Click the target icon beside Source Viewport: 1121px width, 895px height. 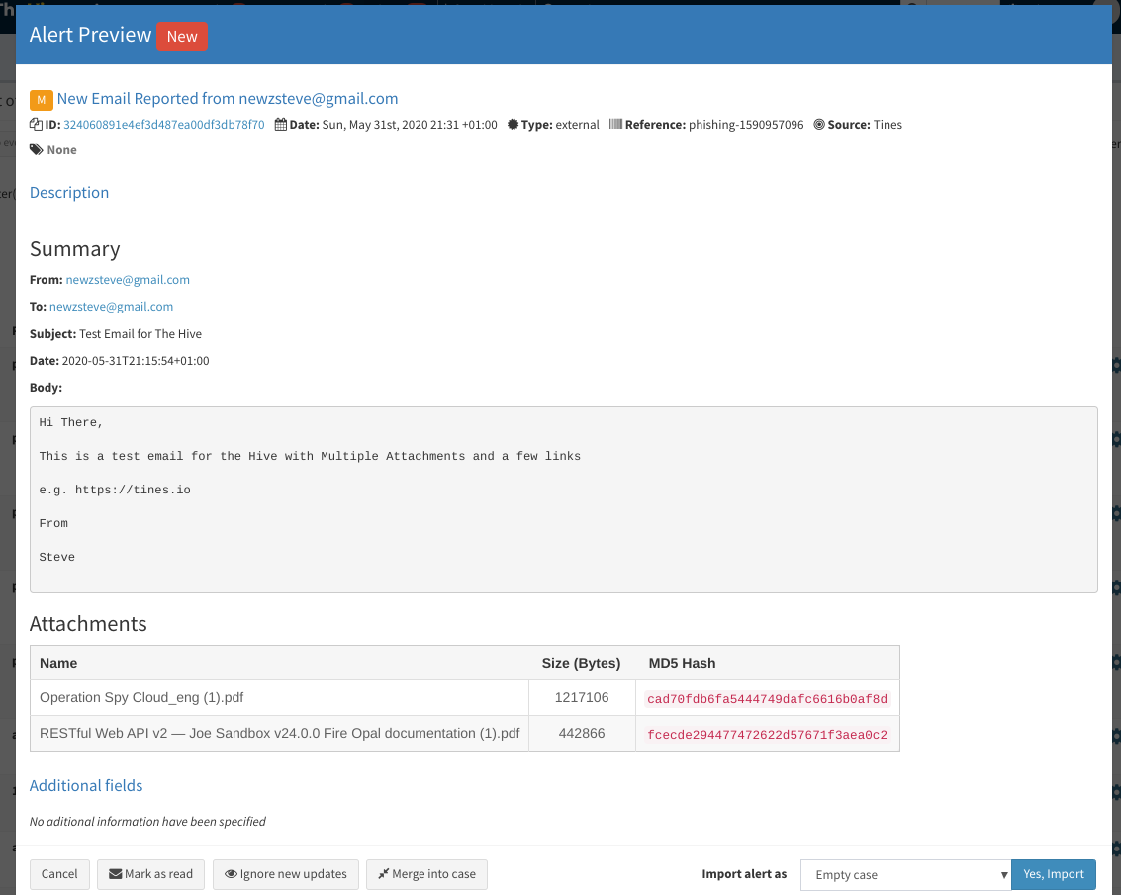point(819,124)
